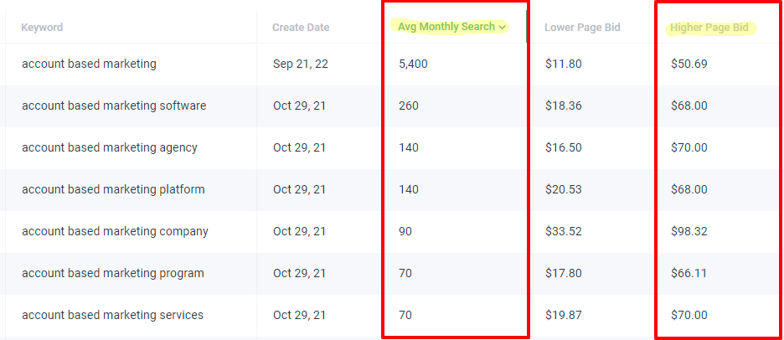The height and width of the screenshot is (340, 784).
Task: Click the $50.69 higher page bid
Action: tap(689, 64)
